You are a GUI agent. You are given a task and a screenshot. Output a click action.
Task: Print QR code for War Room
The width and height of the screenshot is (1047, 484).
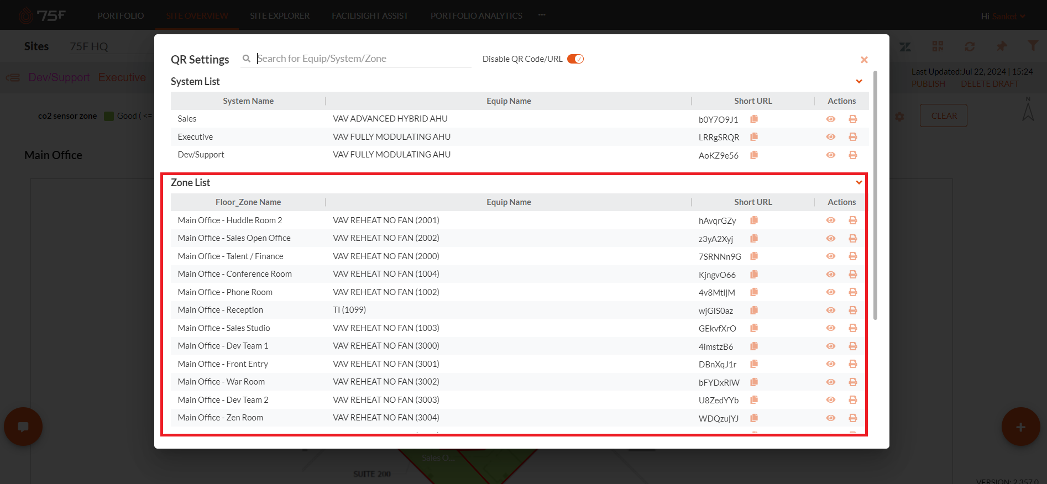(x=853, y=382)
